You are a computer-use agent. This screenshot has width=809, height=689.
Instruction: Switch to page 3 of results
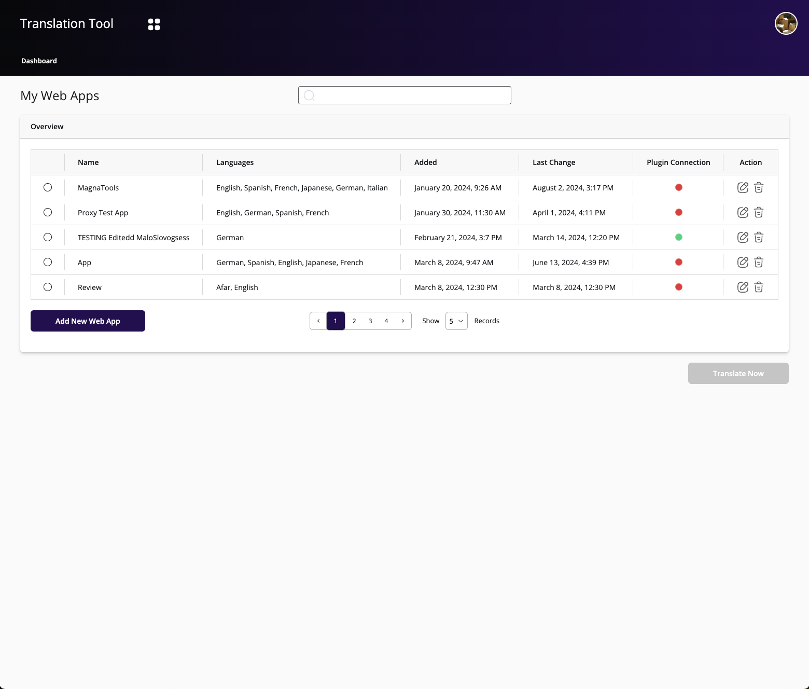coord(370,321)
